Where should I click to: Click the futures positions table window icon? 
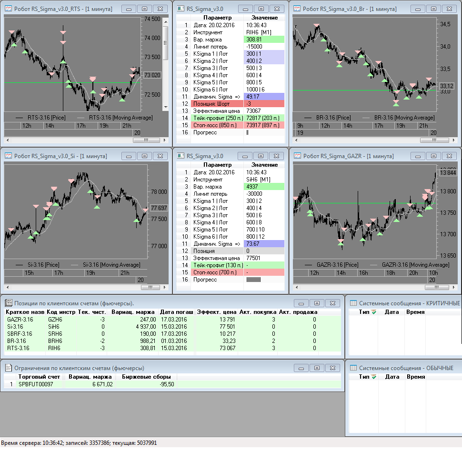click(x=8, y=303)
